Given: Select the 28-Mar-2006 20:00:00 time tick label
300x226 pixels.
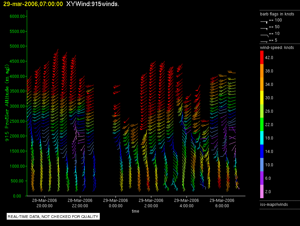Looking at the screenshot, I should tap(45, 203).
